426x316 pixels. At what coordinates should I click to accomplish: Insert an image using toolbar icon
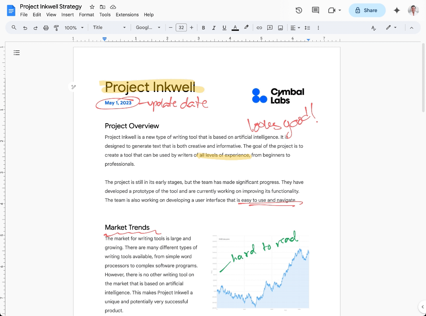pos(280,28)
